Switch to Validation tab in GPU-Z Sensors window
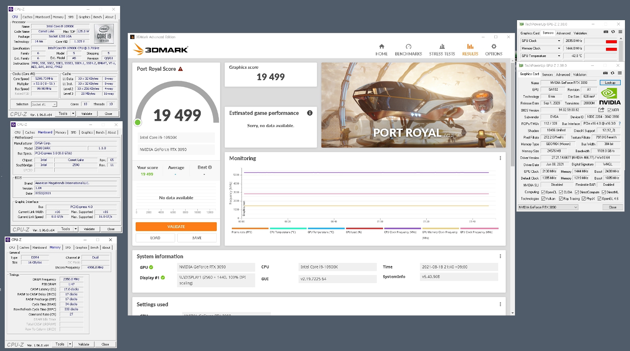630x351 pixels. [x=580, y=33]
